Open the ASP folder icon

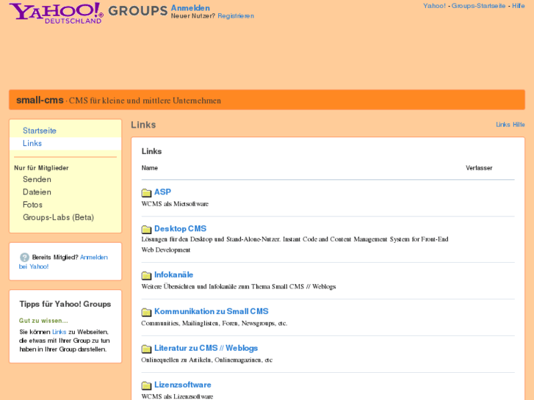(x=146, y=193)
